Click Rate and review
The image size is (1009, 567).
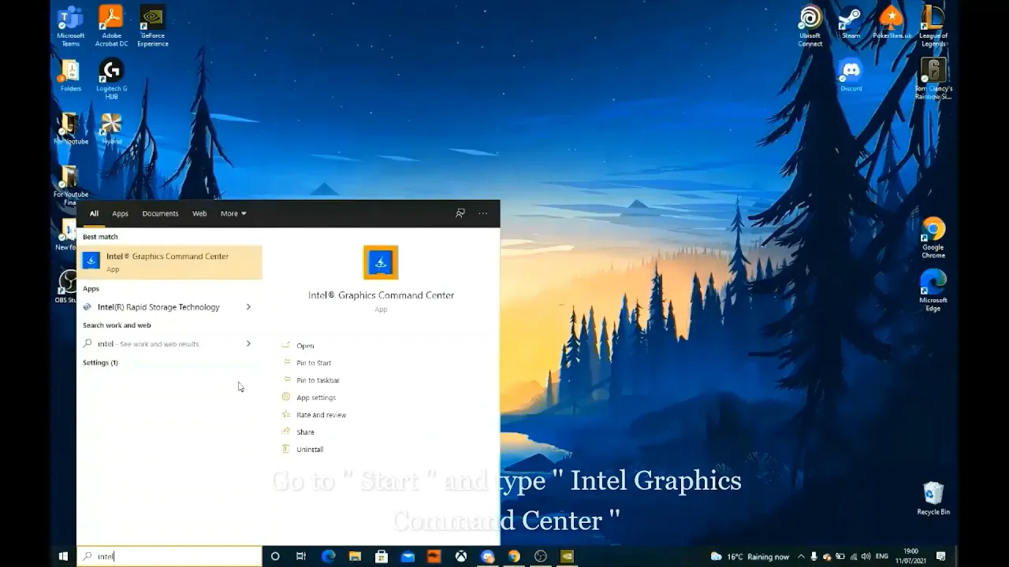point(321,415)
